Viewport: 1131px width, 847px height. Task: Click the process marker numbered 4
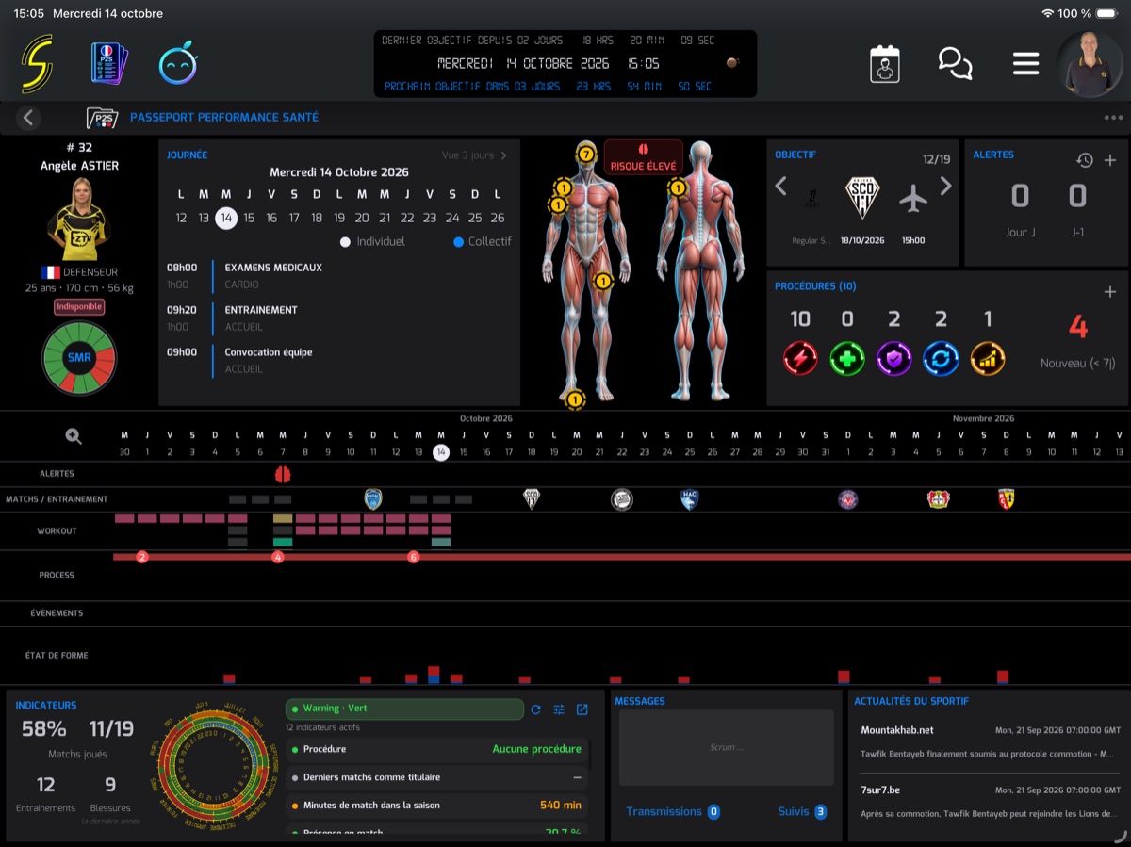tap(278, 558)
